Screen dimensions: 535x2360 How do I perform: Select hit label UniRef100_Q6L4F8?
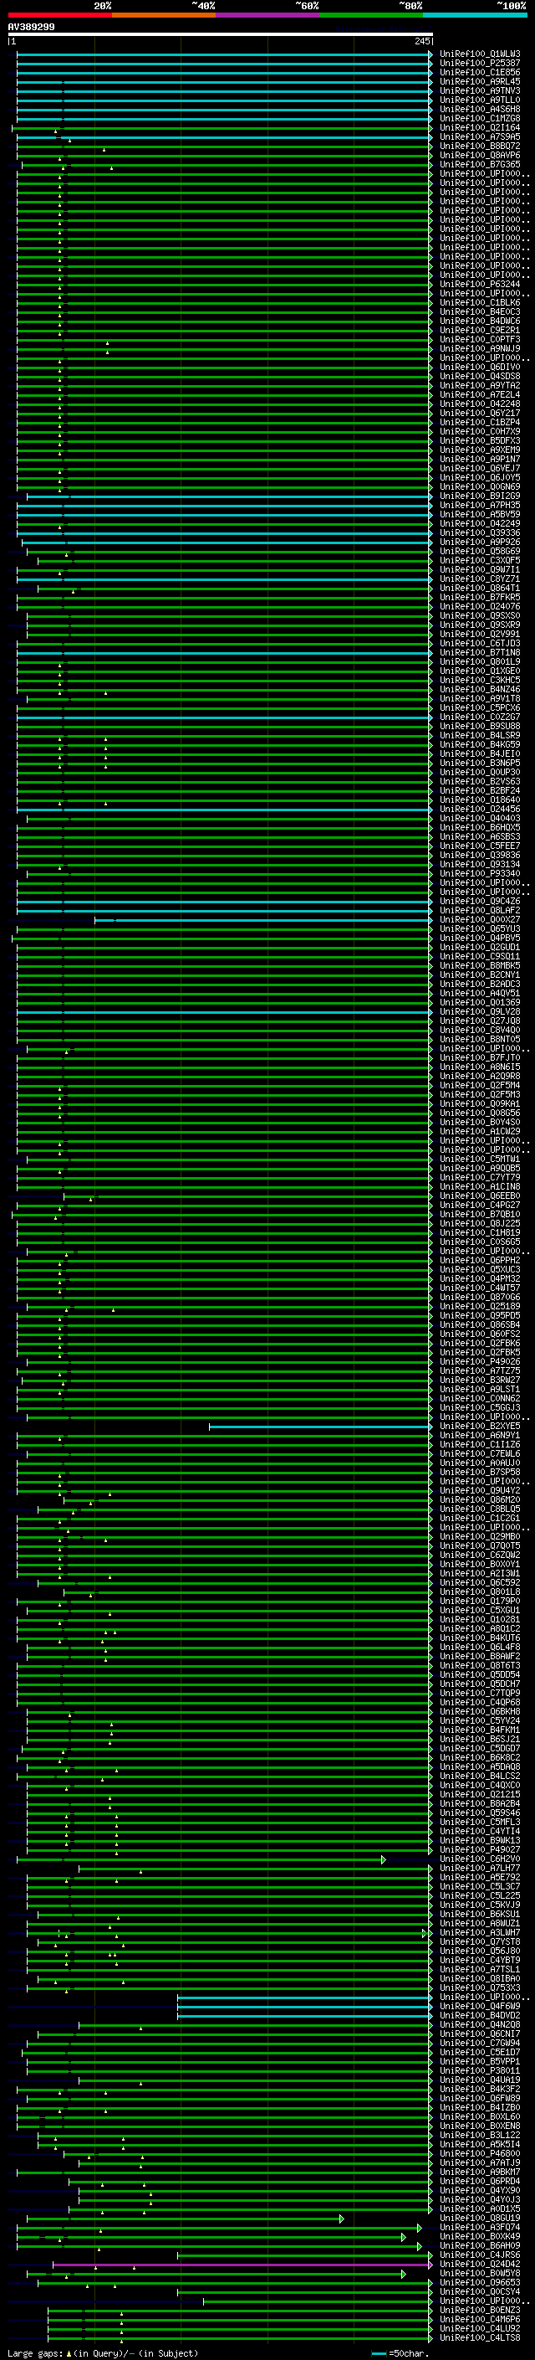tap(480, 1647)
